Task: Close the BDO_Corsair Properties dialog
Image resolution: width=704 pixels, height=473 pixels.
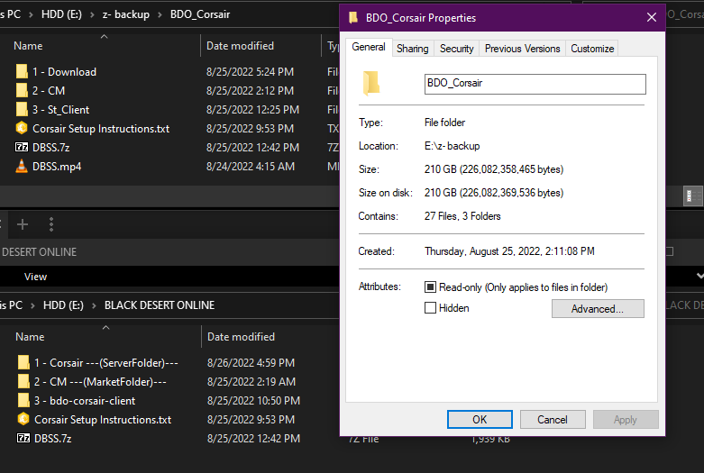Action: (652, 17)
